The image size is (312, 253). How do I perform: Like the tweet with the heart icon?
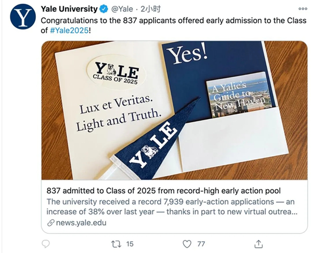pos(188,244)
